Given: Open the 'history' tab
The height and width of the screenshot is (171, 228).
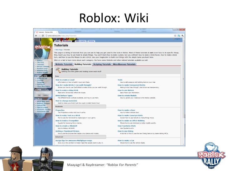Looking at the screenshot, I should (x=91, y=41).
